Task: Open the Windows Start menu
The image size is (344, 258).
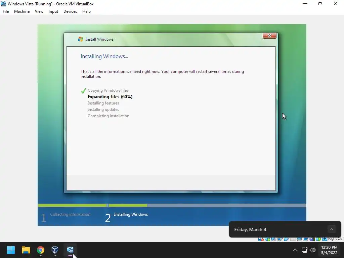Action: [x=11, y=250]
